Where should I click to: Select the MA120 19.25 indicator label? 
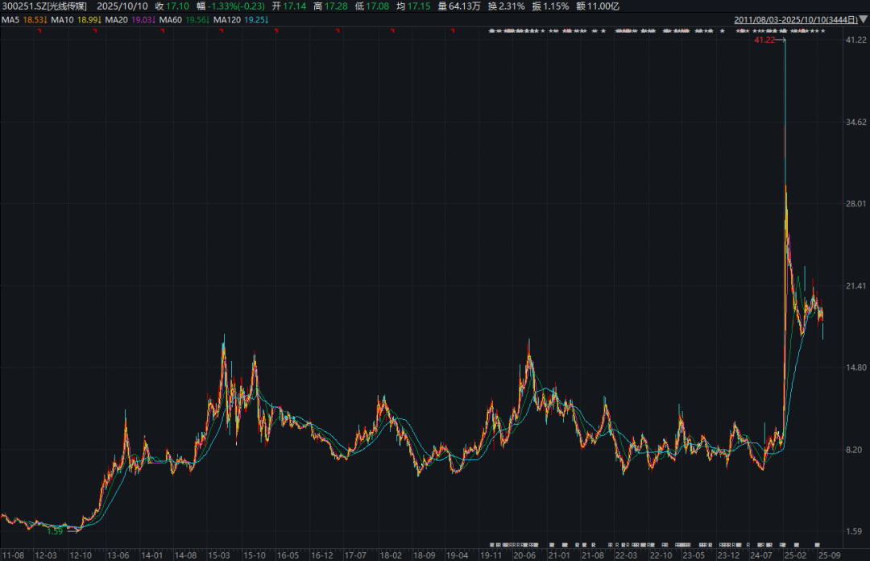tap(241, 19)
